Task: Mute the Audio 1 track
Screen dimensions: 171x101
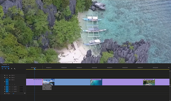Action: tap(10, 87)
